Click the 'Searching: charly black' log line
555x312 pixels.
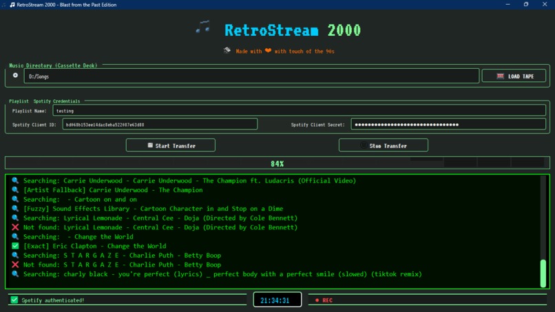[x=222, y=273]
